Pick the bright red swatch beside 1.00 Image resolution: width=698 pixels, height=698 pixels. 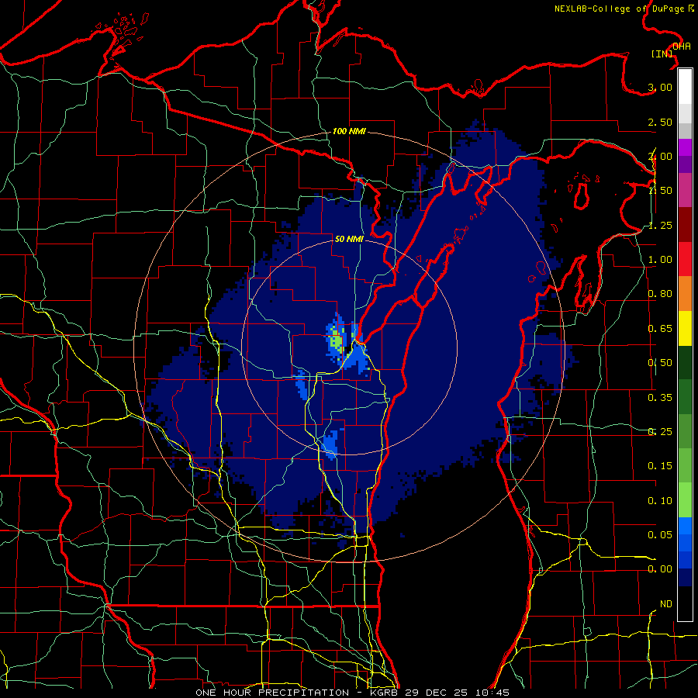click(685, 259)
